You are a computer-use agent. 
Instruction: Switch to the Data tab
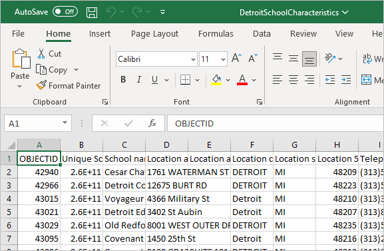point(262,33)
